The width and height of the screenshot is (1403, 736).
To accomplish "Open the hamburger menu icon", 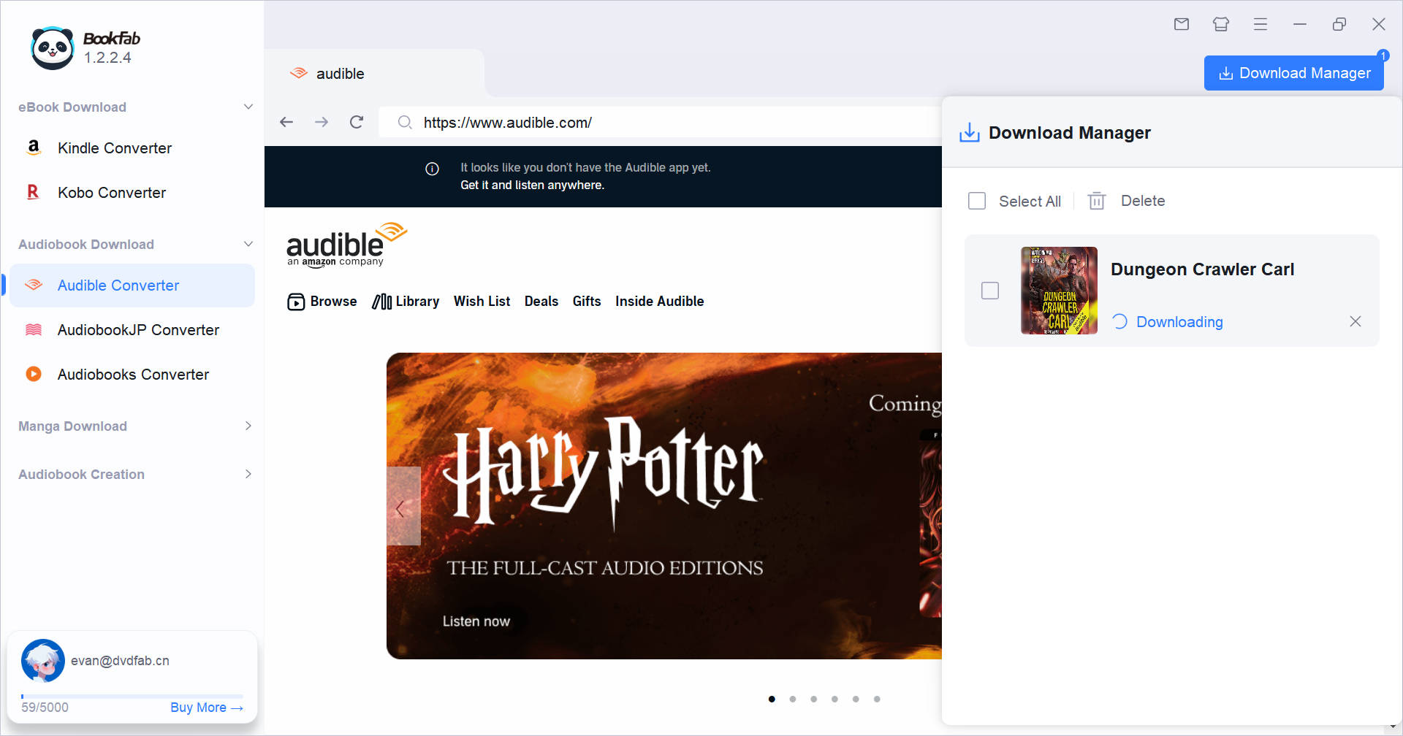I will (x=1261, y=24).
